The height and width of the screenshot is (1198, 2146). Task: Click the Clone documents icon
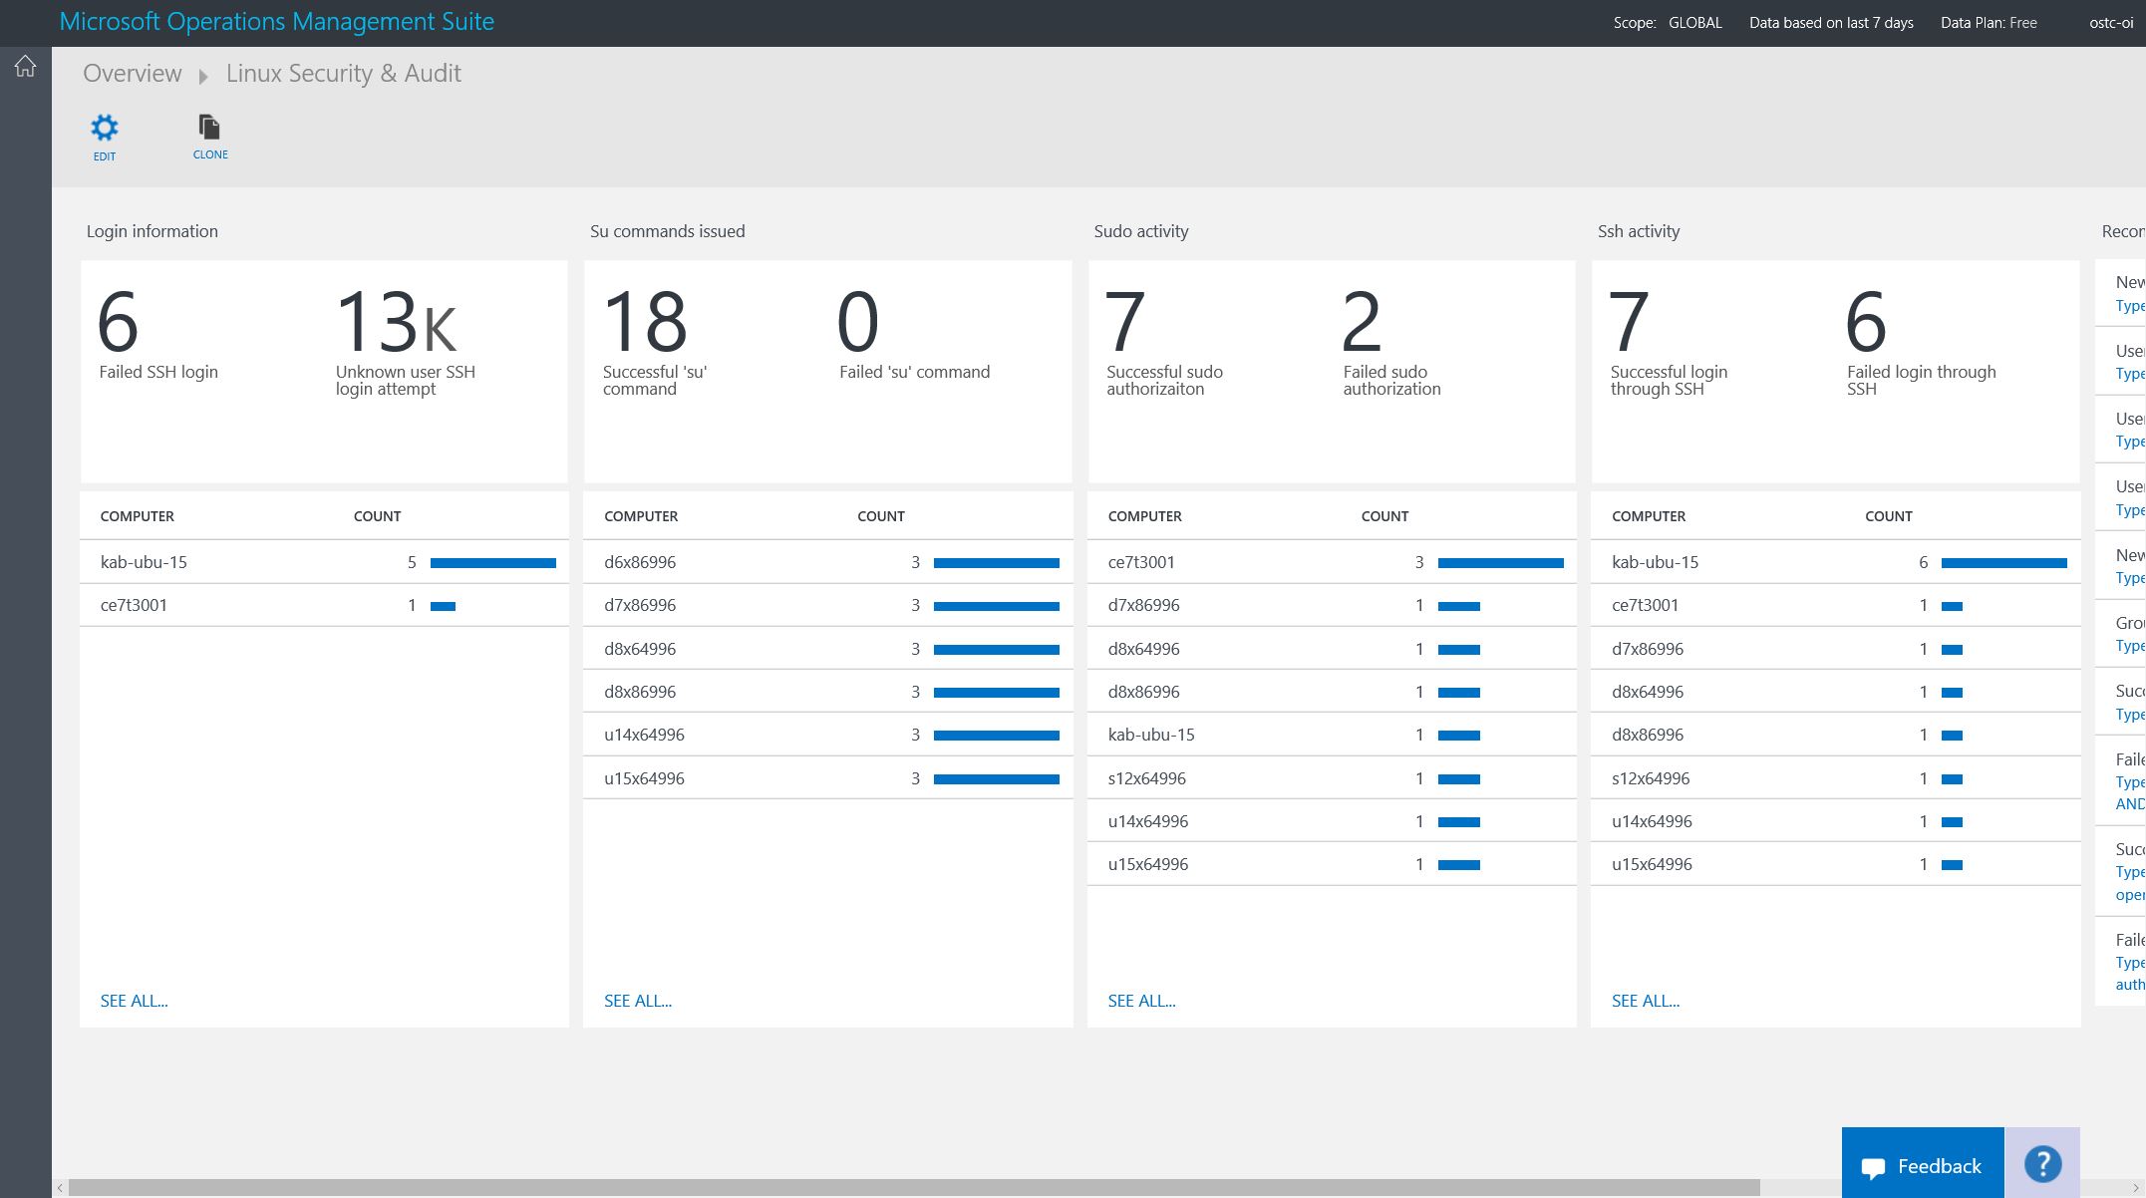coord(209,127)
